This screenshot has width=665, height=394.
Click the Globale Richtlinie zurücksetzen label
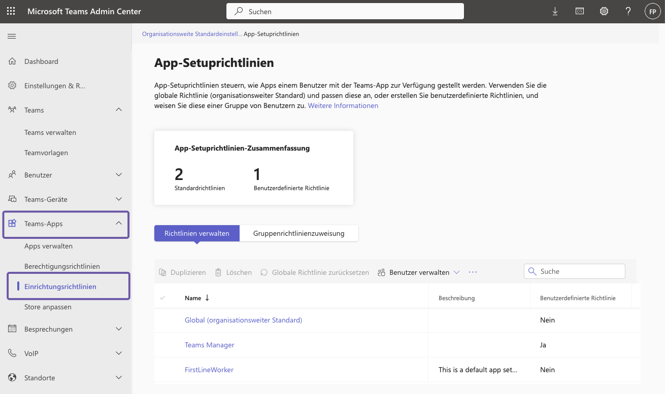(x=320, y=272)
